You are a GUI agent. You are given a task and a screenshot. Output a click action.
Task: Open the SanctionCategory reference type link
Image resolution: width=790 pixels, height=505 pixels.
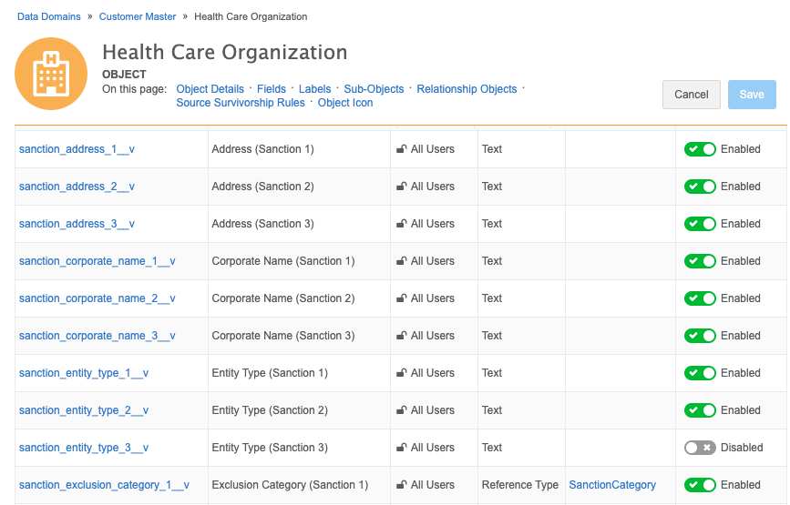point(612,485)
